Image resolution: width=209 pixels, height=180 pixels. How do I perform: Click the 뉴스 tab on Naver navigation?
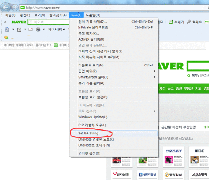(170, 88)
